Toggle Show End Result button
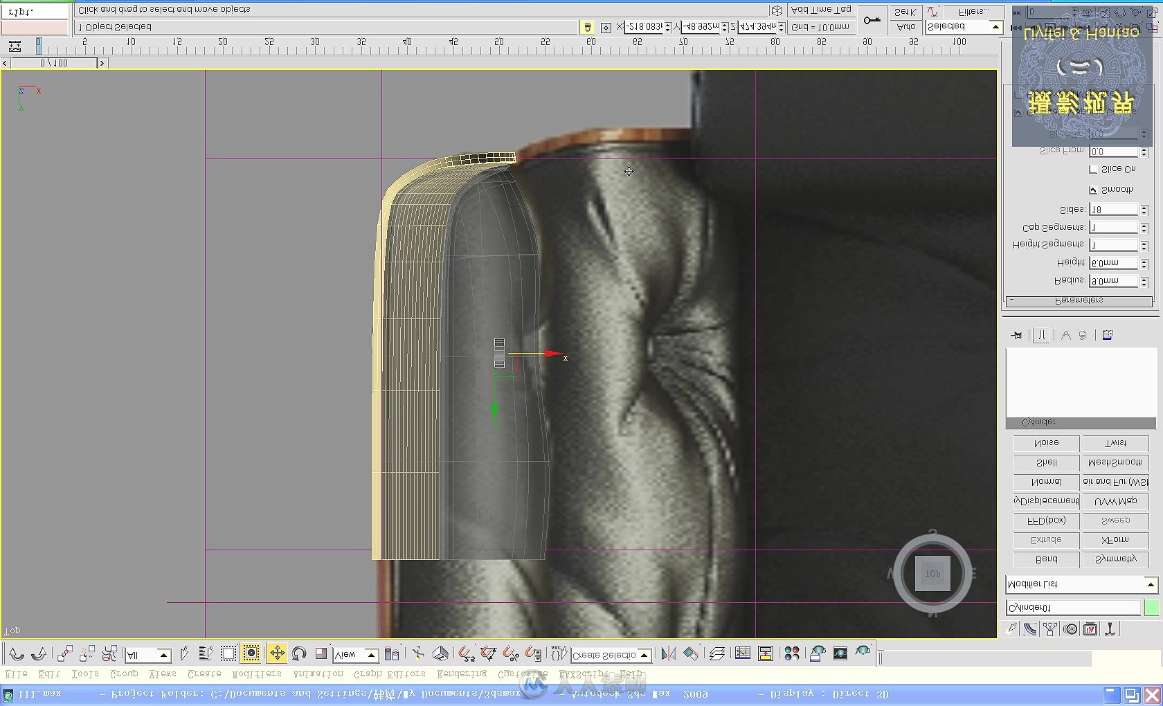 (1041, 336)
